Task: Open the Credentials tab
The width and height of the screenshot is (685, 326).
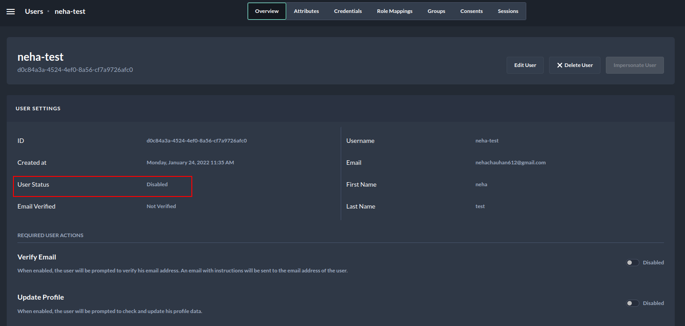Action: click(348, 11)
